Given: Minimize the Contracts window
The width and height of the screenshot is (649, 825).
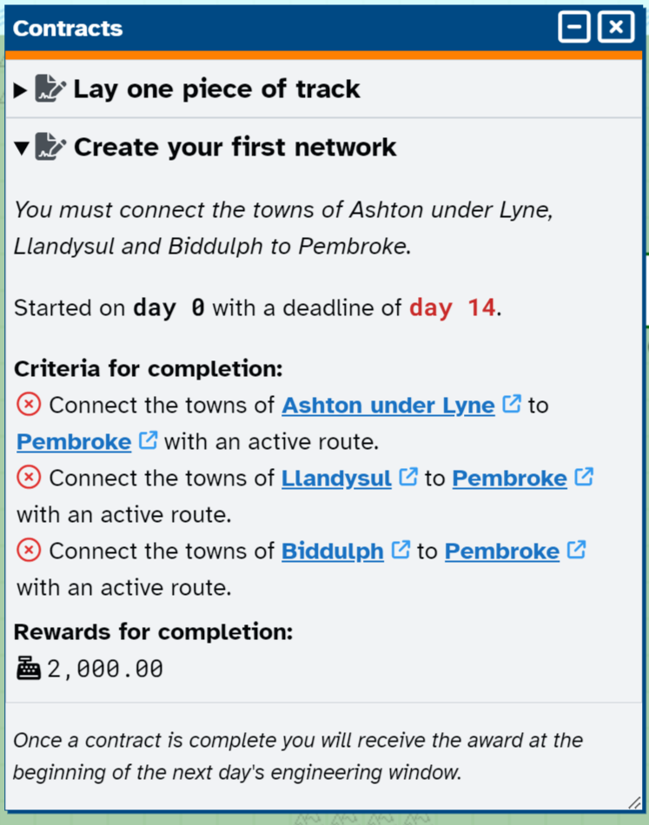Looking at the screenshot, I should tap(574, 28).
